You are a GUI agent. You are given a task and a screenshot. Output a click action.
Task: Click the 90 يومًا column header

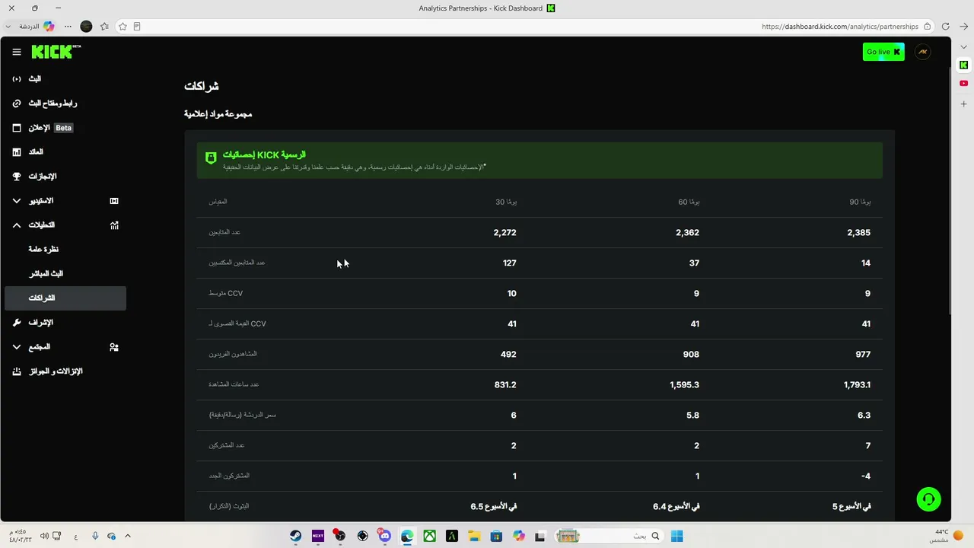click(x=860, y=202)
